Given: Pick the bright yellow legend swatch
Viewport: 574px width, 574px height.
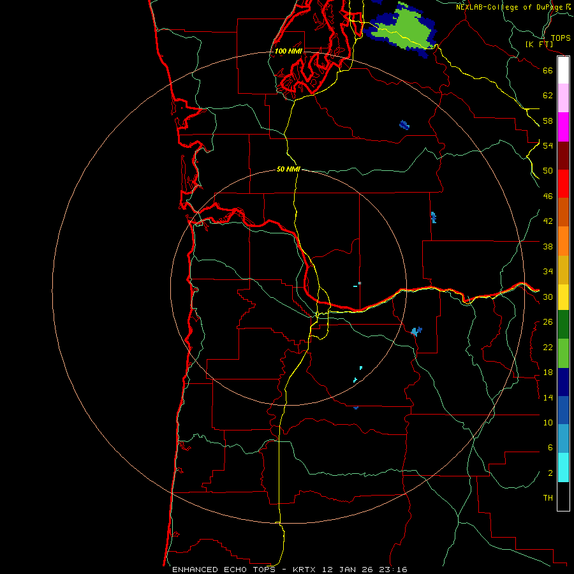Looking at the screenshot, I should tap(563, 297).
